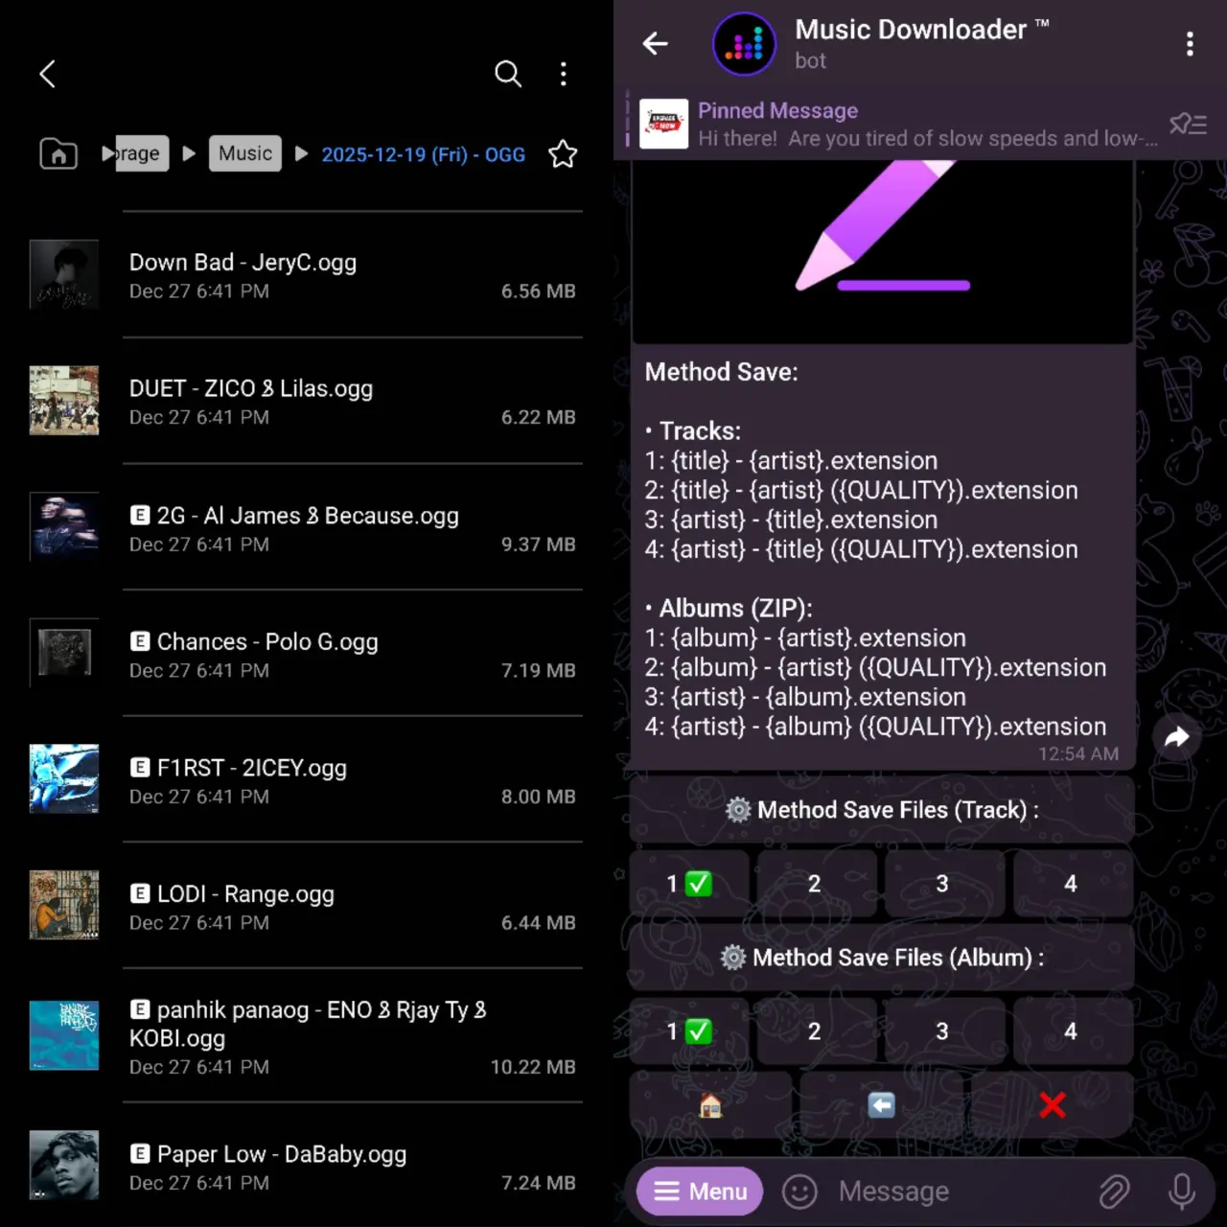The width and height of the screenshot is (1227, 1227).
Task: Expand arrow before Music breadcrumb
Action: point(189,153)
